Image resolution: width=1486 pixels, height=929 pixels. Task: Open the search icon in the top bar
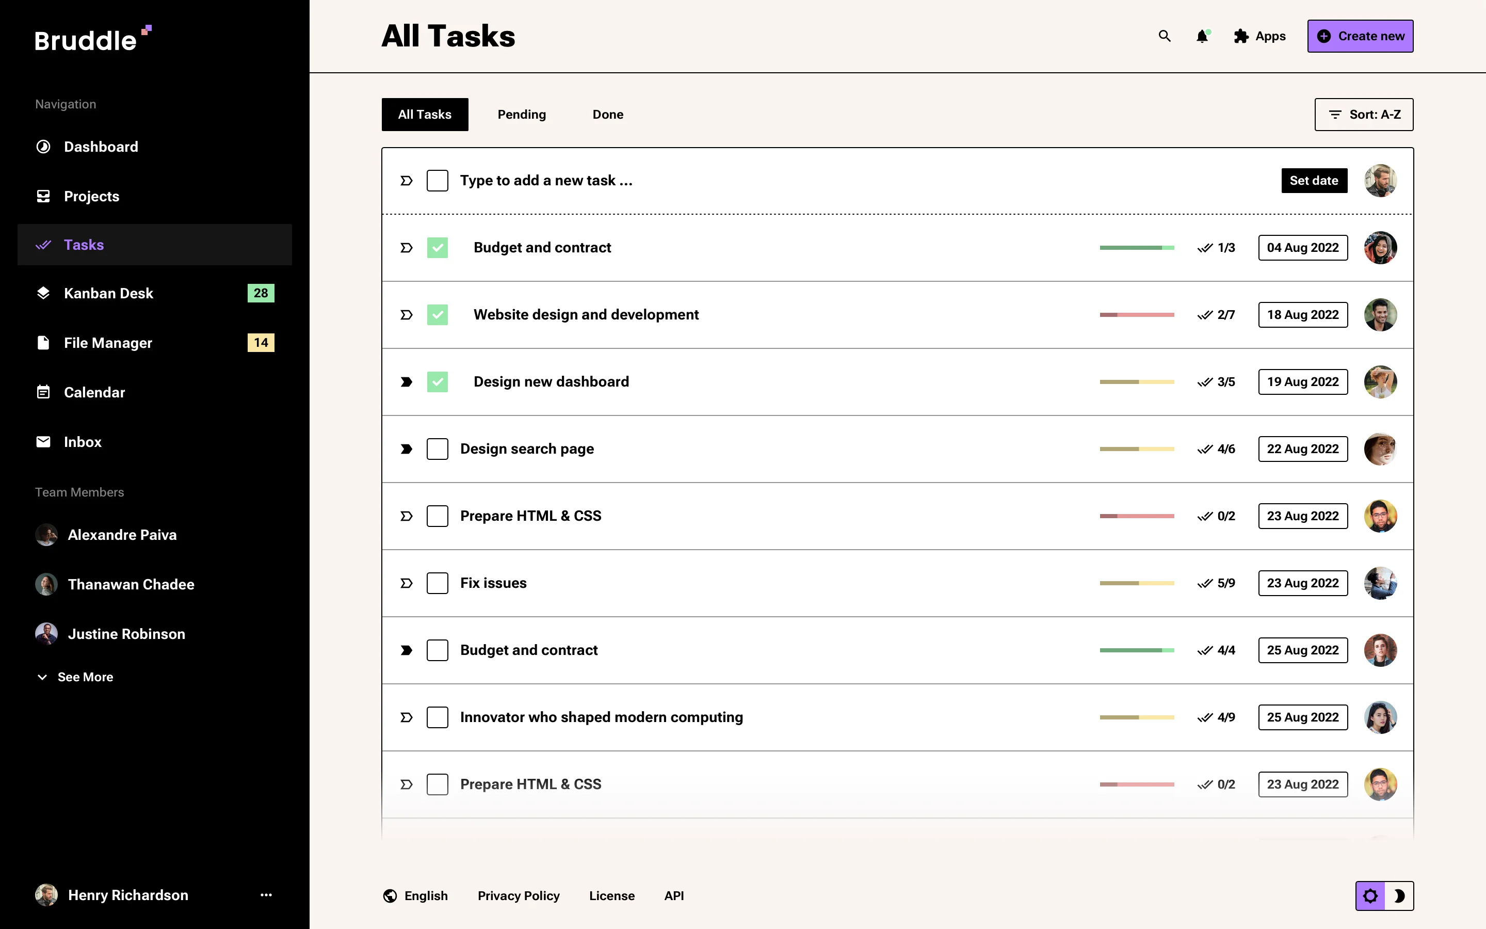1164,36
